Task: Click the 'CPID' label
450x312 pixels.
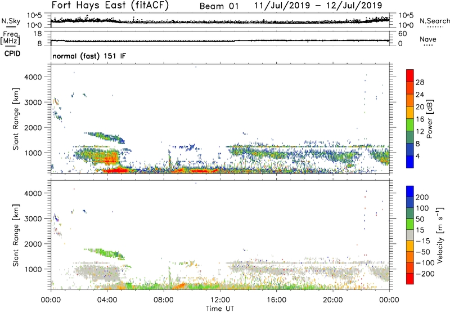Action: [12, 54]
